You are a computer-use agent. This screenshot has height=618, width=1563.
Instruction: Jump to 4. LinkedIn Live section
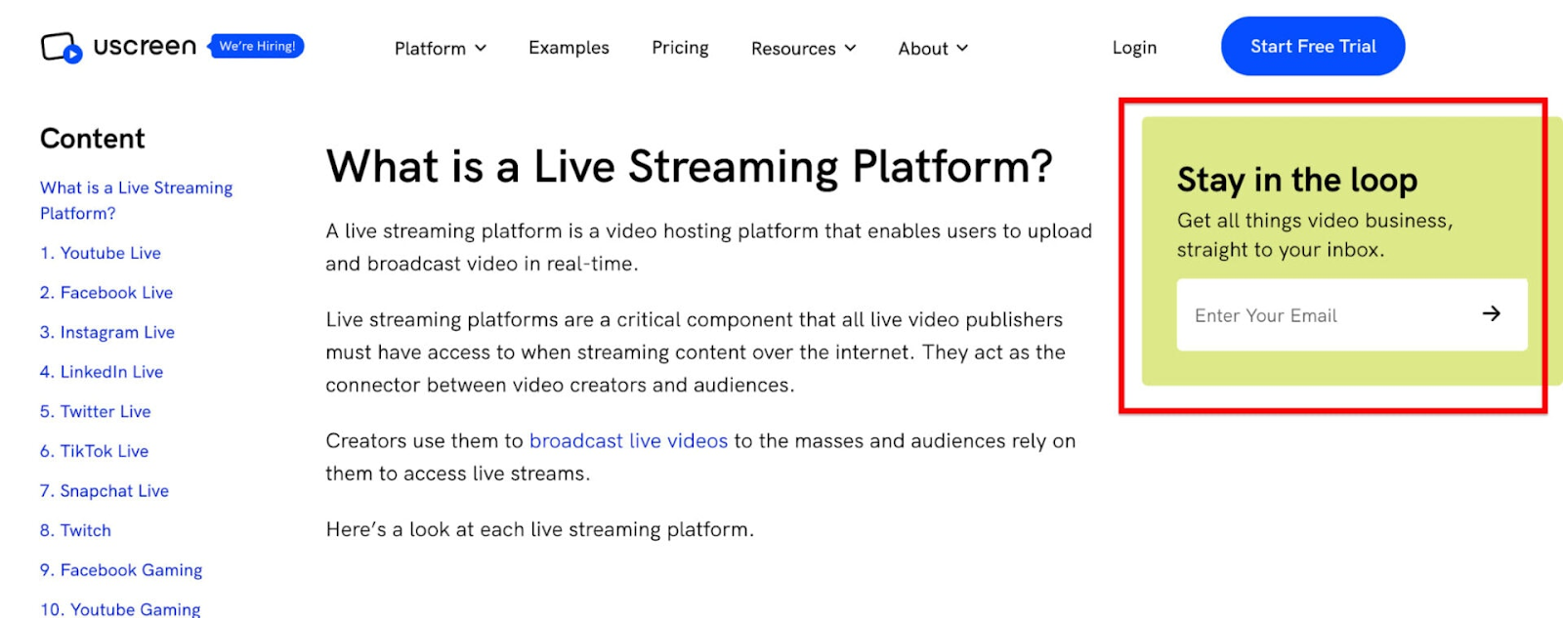(102, 372)
